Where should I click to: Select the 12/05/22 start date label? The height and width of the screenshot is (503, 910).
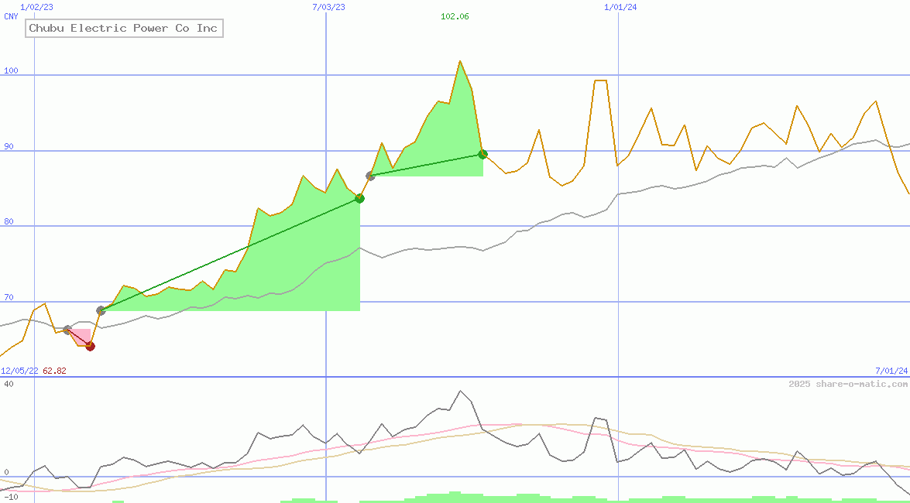click(19, 371)
